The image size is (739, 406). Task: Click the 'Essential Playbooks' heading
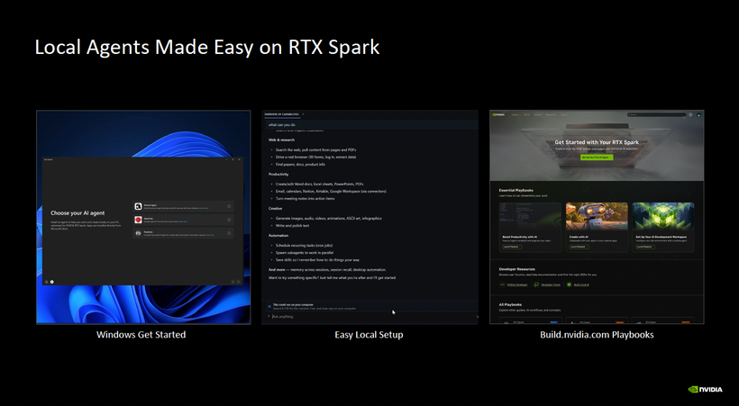click(516, 190)
